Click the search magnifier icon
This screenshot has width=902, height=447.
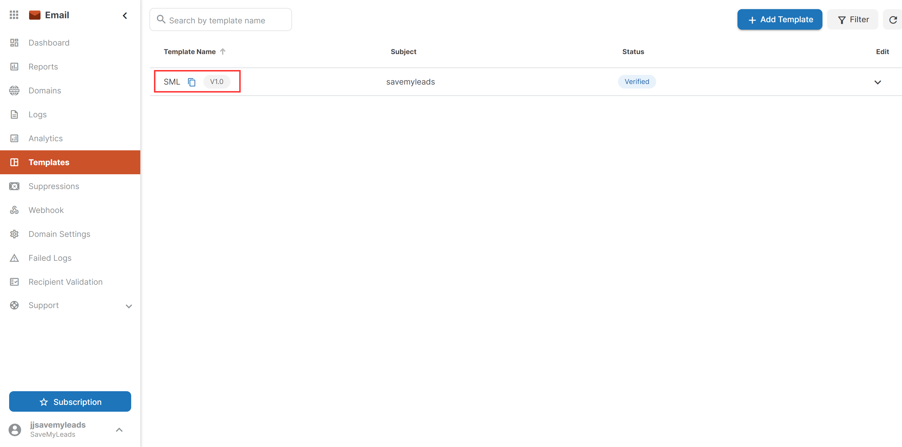tap(161, 19)
